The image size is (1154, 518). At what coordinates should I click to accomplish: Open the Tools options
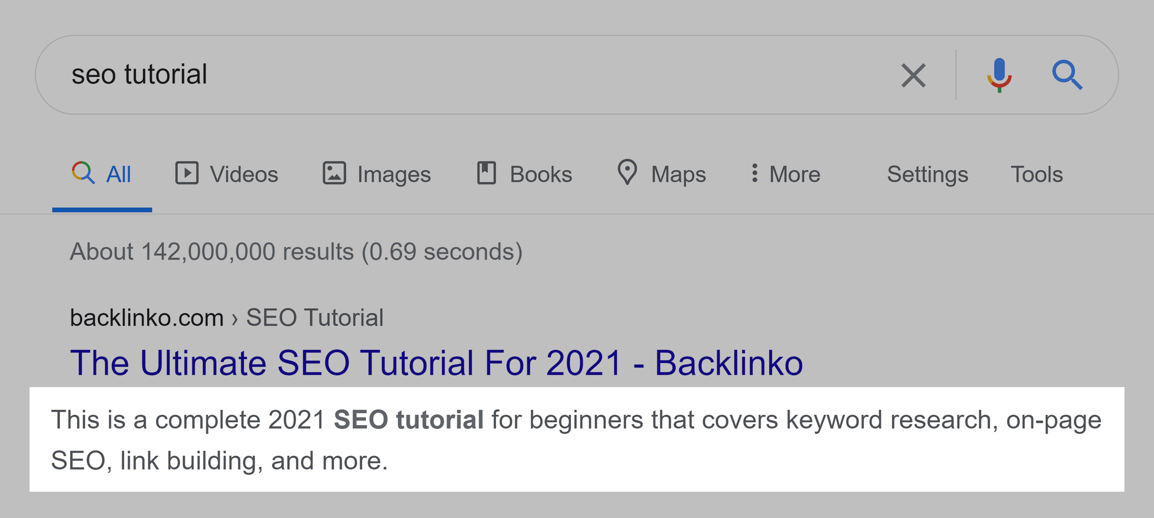[x=1037, y=174]
